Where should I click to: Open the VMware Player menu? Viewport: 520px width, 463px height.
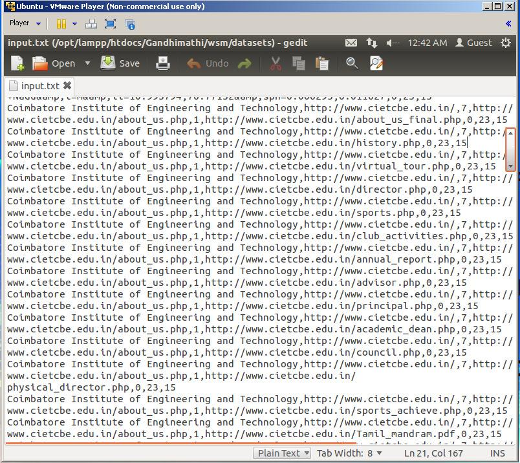click(25, 23)
